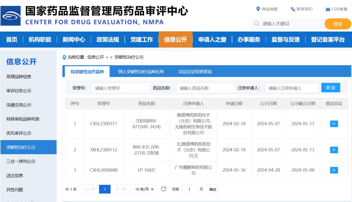Click the 确定 confirm button below the table
Screen dimensions: 352x202
pos(213,189)
